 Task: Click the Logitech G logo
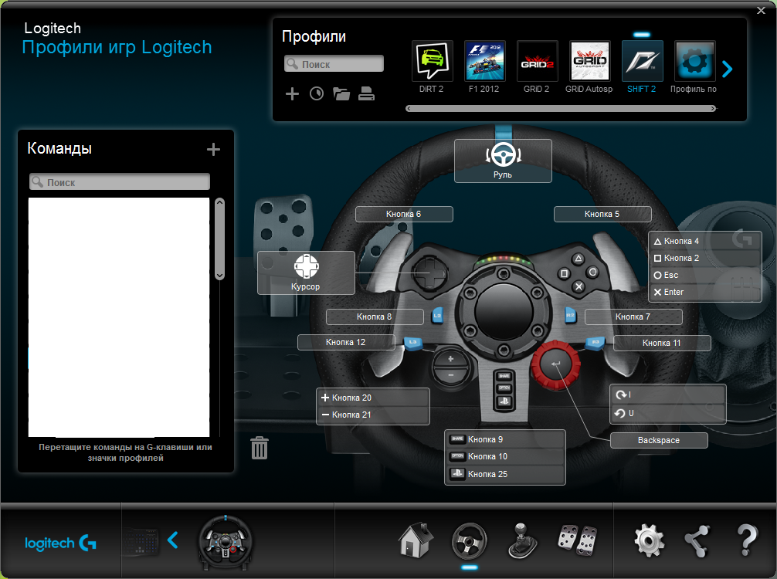click(x=60, y=543)
